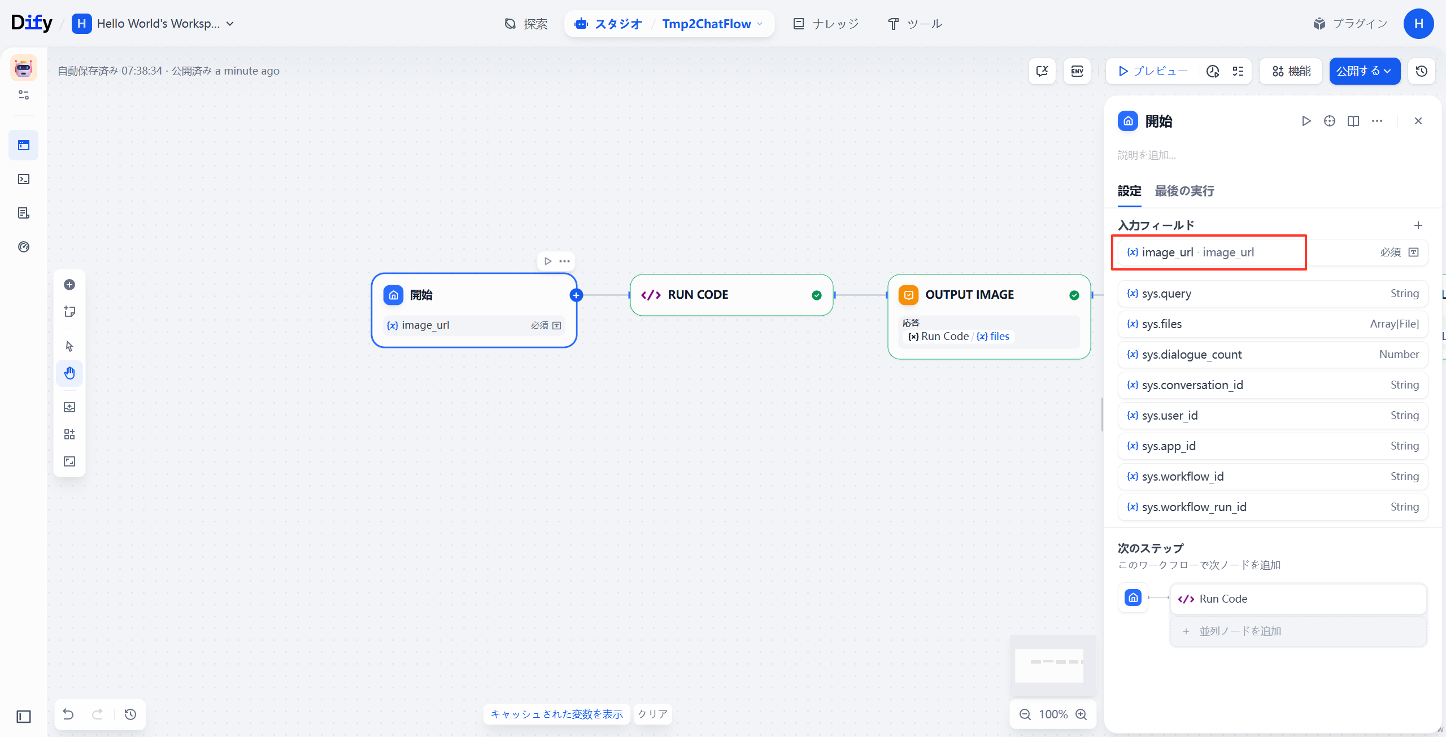Switch to pointer mode tool
This screenshot has width=1446, height=737.
click(x=69, y=346)
